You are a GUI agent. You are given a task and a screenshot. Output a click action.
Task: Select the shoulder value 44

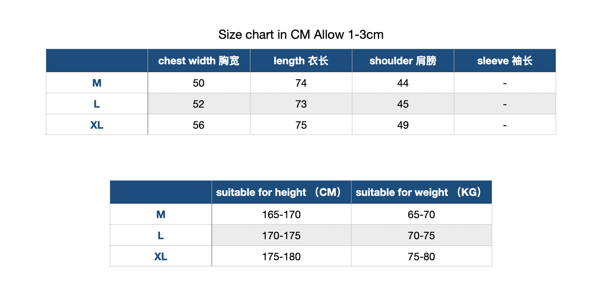(403, 83)
